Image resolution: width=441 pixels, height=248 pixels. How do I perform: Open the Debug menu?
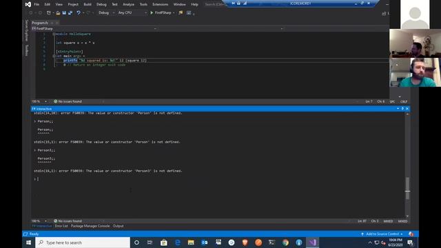(x=101, y=4)
